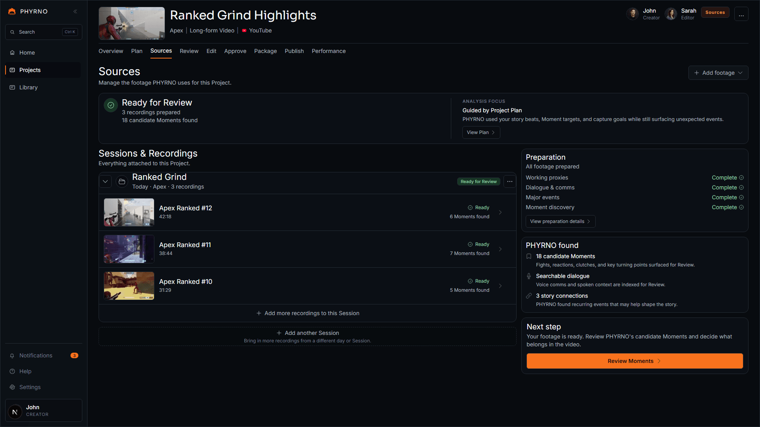The width and height of the screenshot is (760, 427).
Task: Expand Apex Ranked #11 row chevron
Action: pos(500,249)
